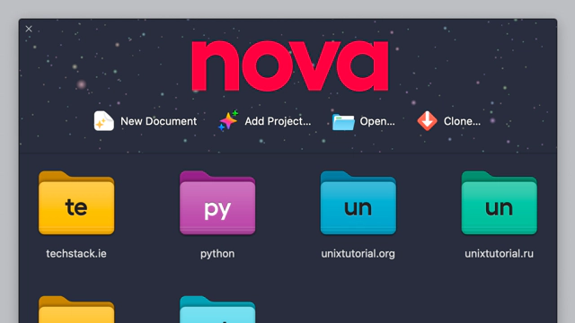Open the blue unixtutorial.org project folder
The width and height of the screenshot is (575, 323).
point(358,203)
